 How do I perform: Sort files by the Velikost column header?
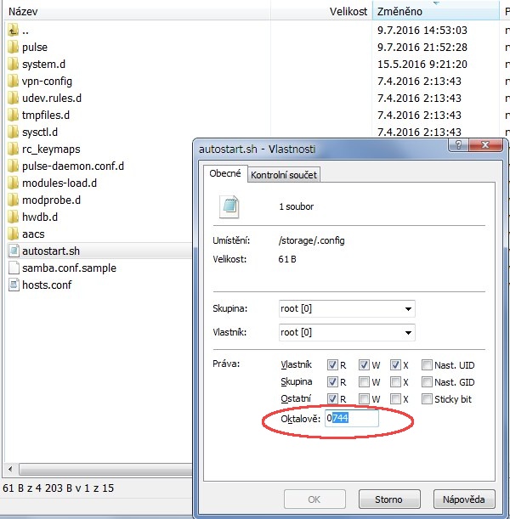[348, 12]
